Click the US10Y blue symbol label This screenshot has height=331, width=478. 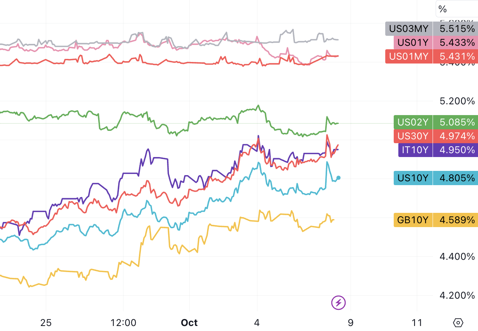(x=413, y=178)
